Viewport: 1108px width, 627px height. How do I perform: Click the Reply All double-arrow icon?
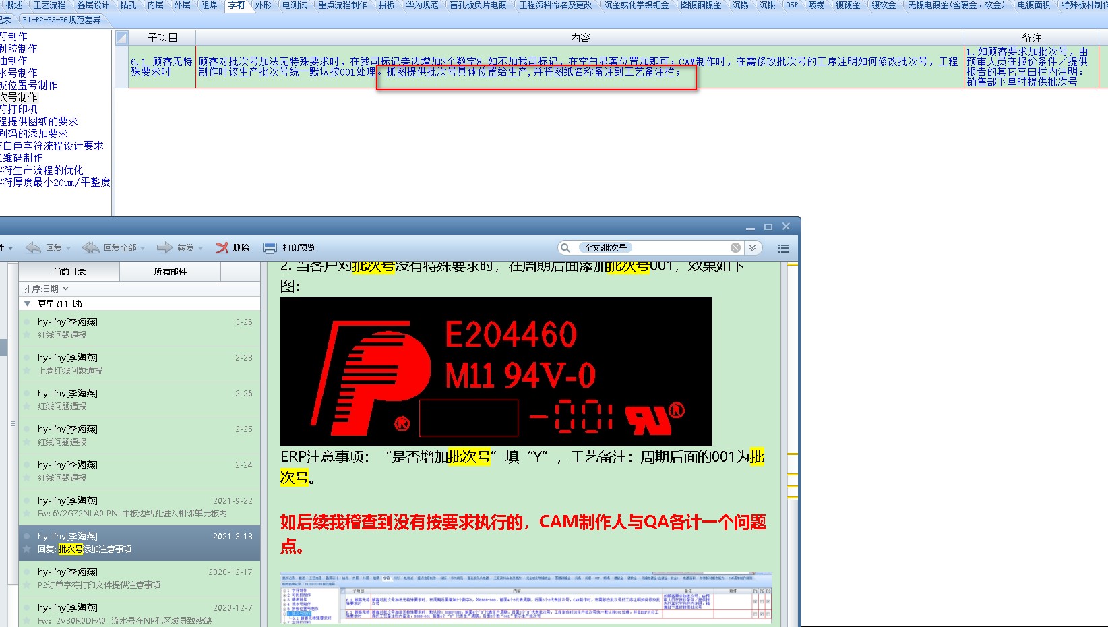[90, 248]
